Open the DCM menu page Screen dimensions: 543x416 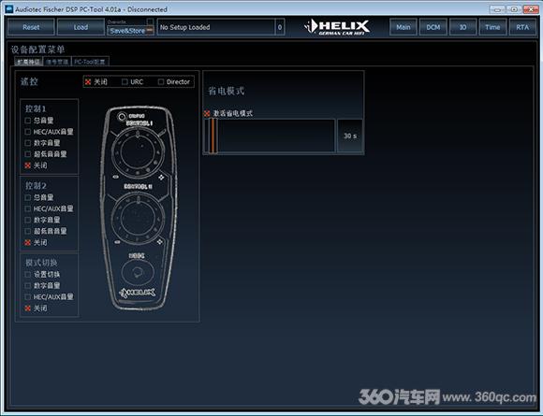[433, 27]
